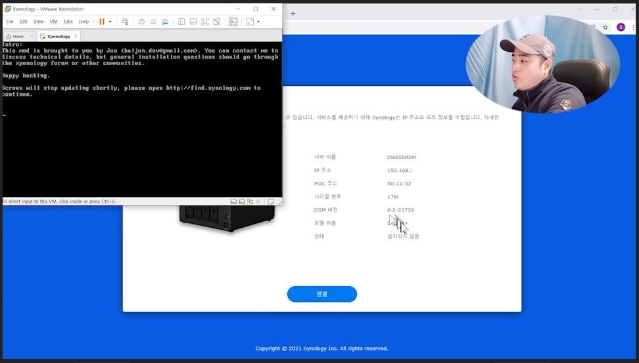Open the purple S profile avatar in the browser
The image size is (639, 363).
click(621, 28)
